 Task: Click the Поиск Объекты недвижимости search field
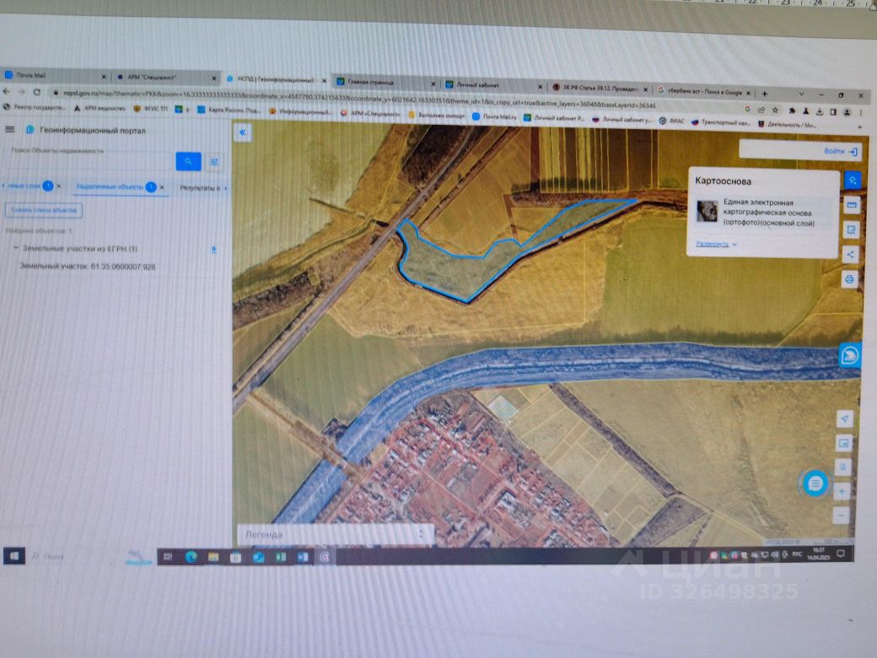tap(89, 150)
